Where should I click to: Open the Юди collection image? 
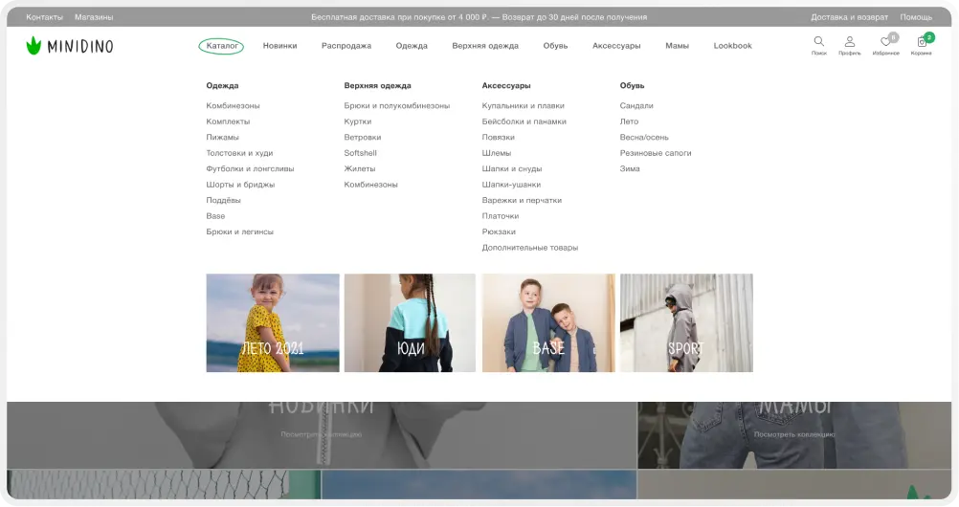tap(410, 322)
